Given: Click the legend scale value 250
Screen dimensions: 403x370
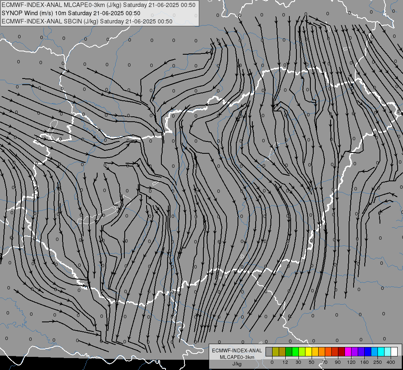Looking at the screenshot, I should tap(377, 362).
